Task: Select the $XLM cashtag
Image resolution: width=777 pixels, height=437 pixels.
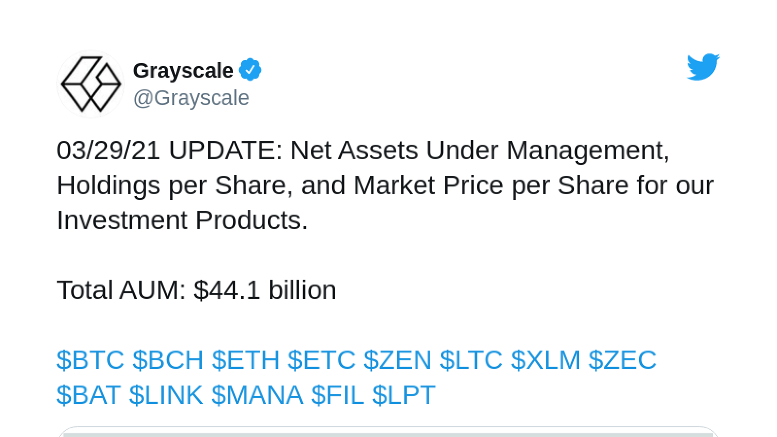Action: 546,360
